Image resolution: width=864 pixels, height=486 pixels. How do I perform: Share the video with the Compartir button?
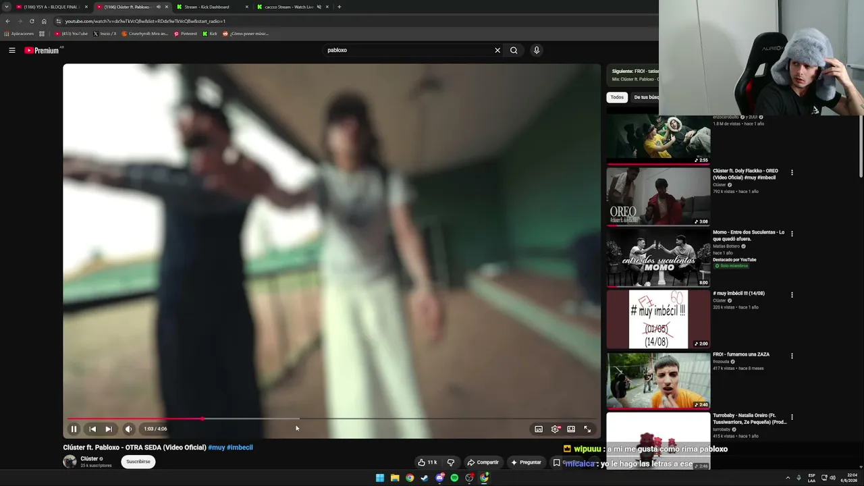click(483, 462)
